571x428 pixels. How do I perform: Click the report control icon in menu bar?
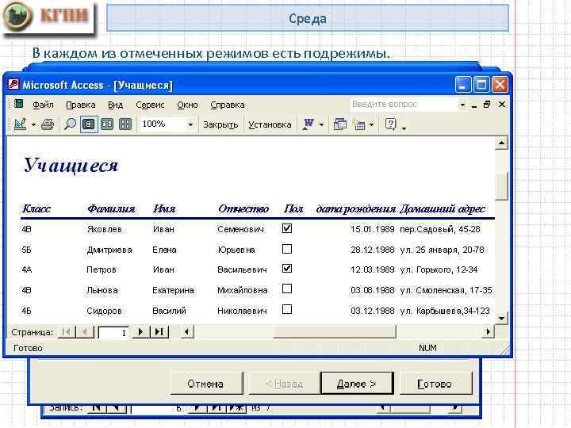click(18, 104)
